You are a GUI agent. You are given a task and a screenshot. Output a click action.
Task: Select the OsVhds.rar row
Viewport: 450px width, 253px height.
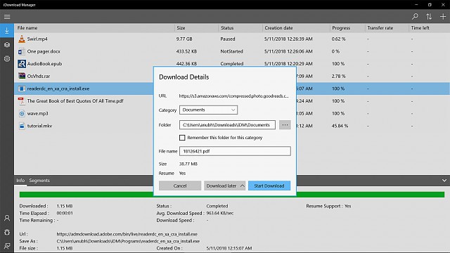232,76
